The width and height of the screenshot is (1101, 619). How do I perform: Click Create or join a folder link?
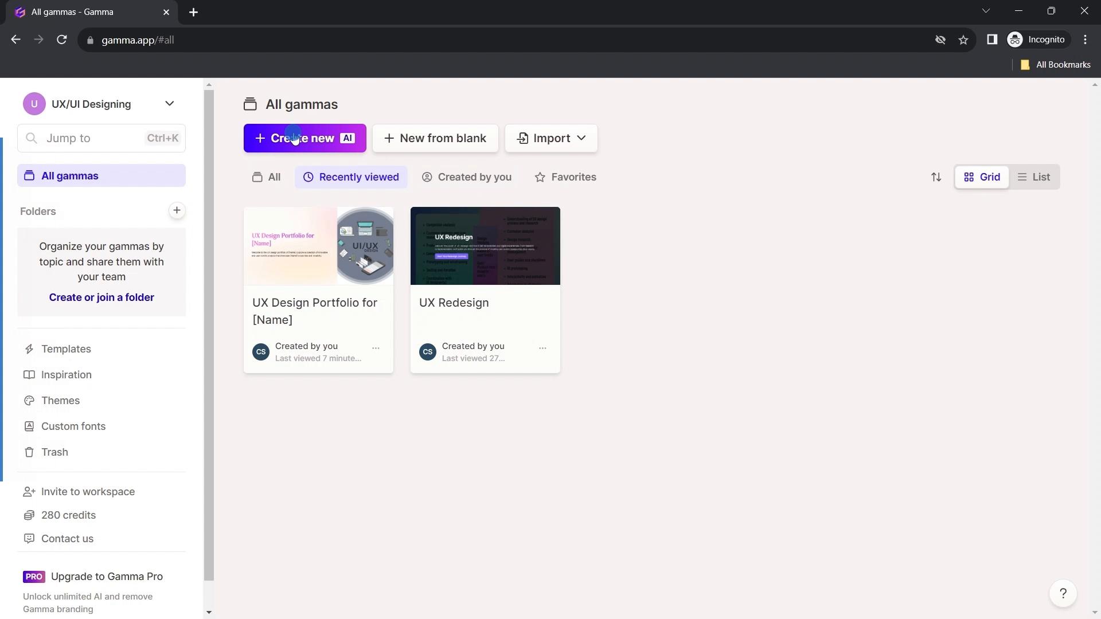102,297
